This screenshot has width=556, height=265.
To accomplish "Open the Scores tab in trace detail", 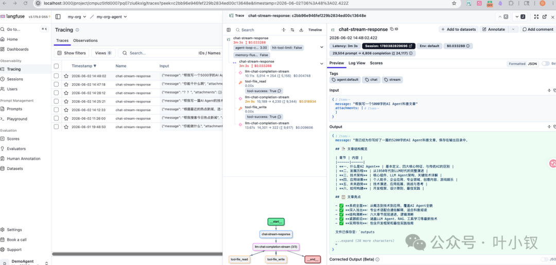I will (x=376, y=63).
